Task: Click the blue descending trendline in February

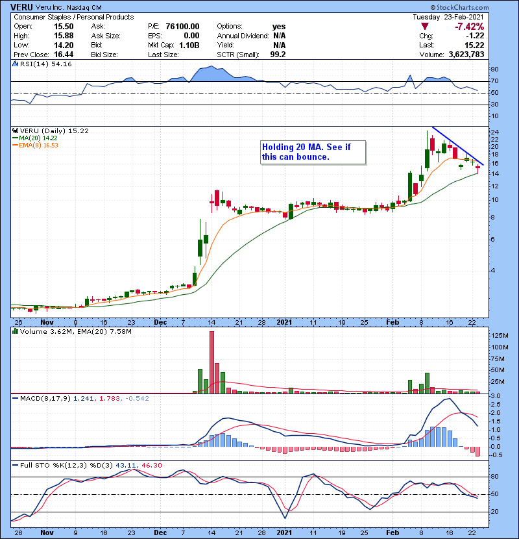Action: coord(458,146)
